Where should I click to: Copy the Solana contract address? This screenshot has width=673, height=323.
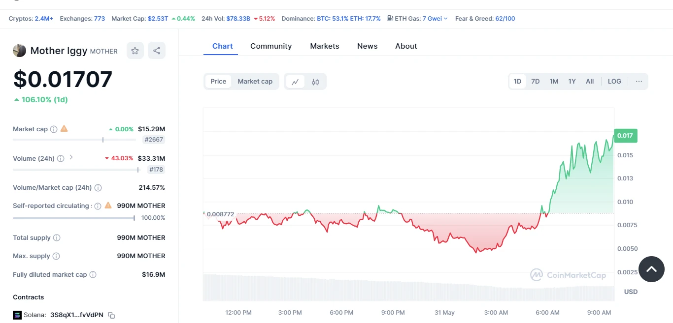pos(111,315)
